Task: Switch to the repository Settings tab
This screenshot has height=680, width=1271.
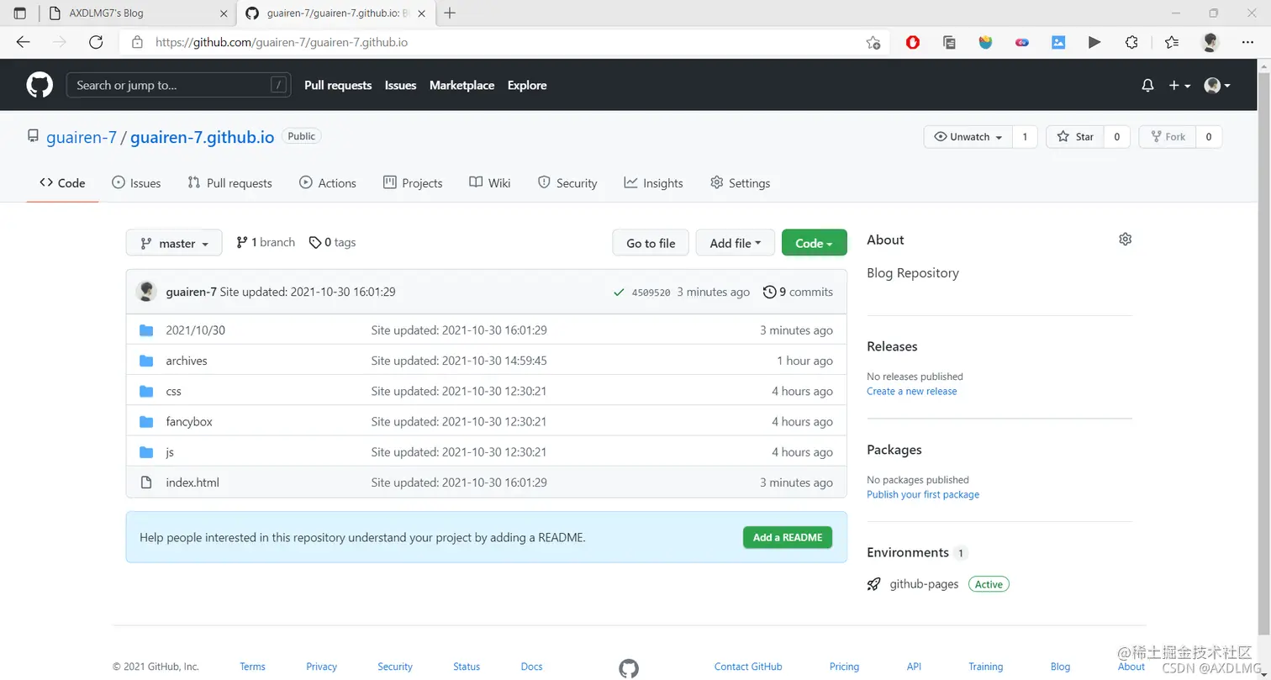Action: tap(741, 183)
